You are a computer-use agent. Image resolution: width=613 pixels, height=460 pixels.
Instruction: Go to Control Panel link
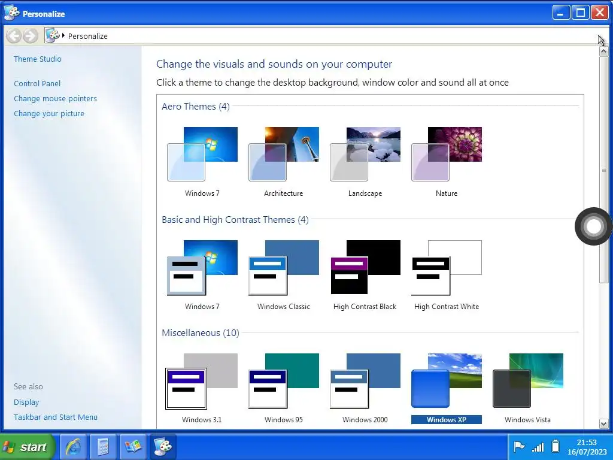pos(37,84)
